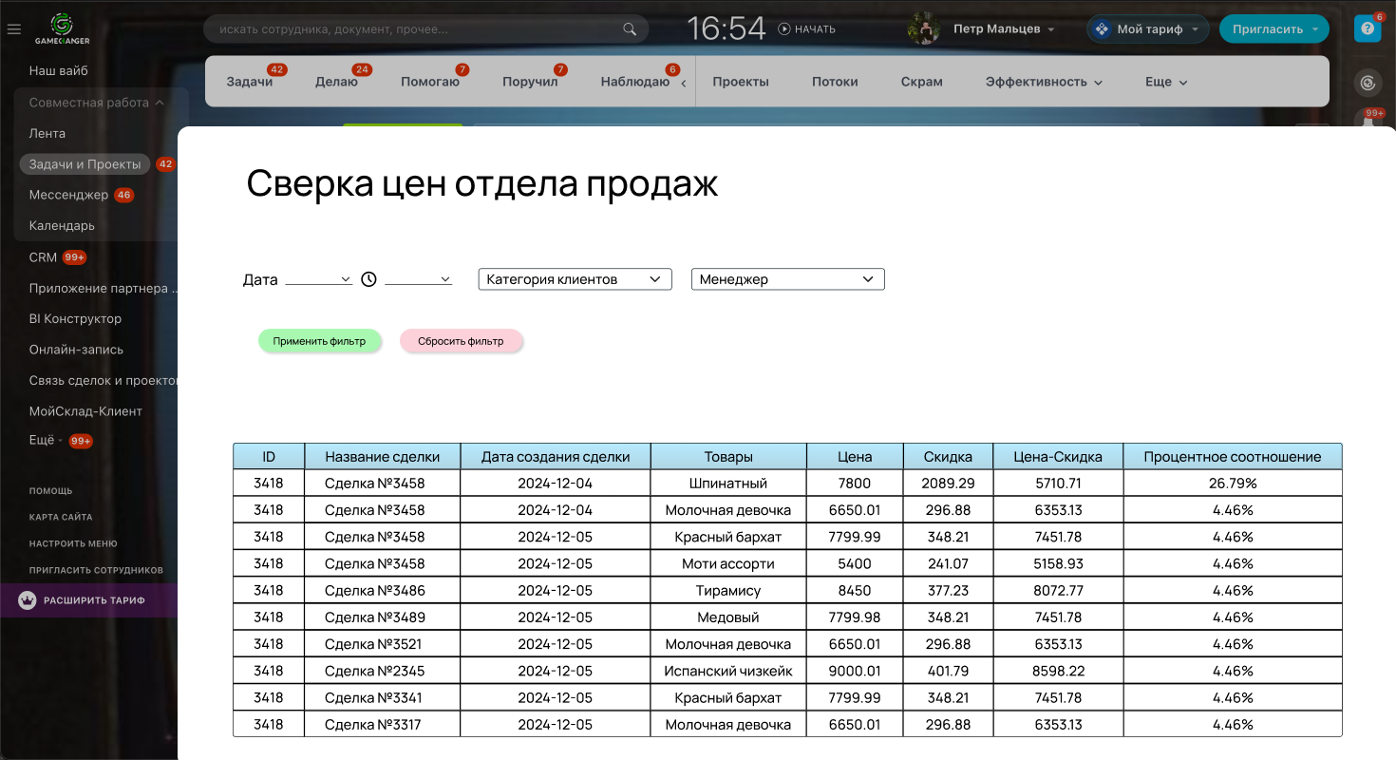Click the Мой тариф badge icon
The width and height of the screenshot is (1396, 760).
[1102, 29]
